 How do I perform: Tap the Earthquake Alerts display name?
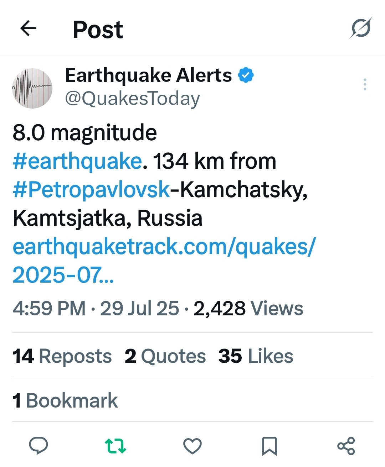148,75
